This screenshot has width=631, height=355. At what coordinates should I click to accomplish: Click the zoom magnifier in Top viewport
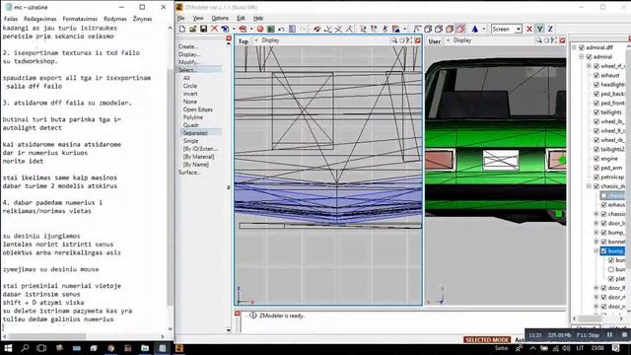(x=394, y=40)
